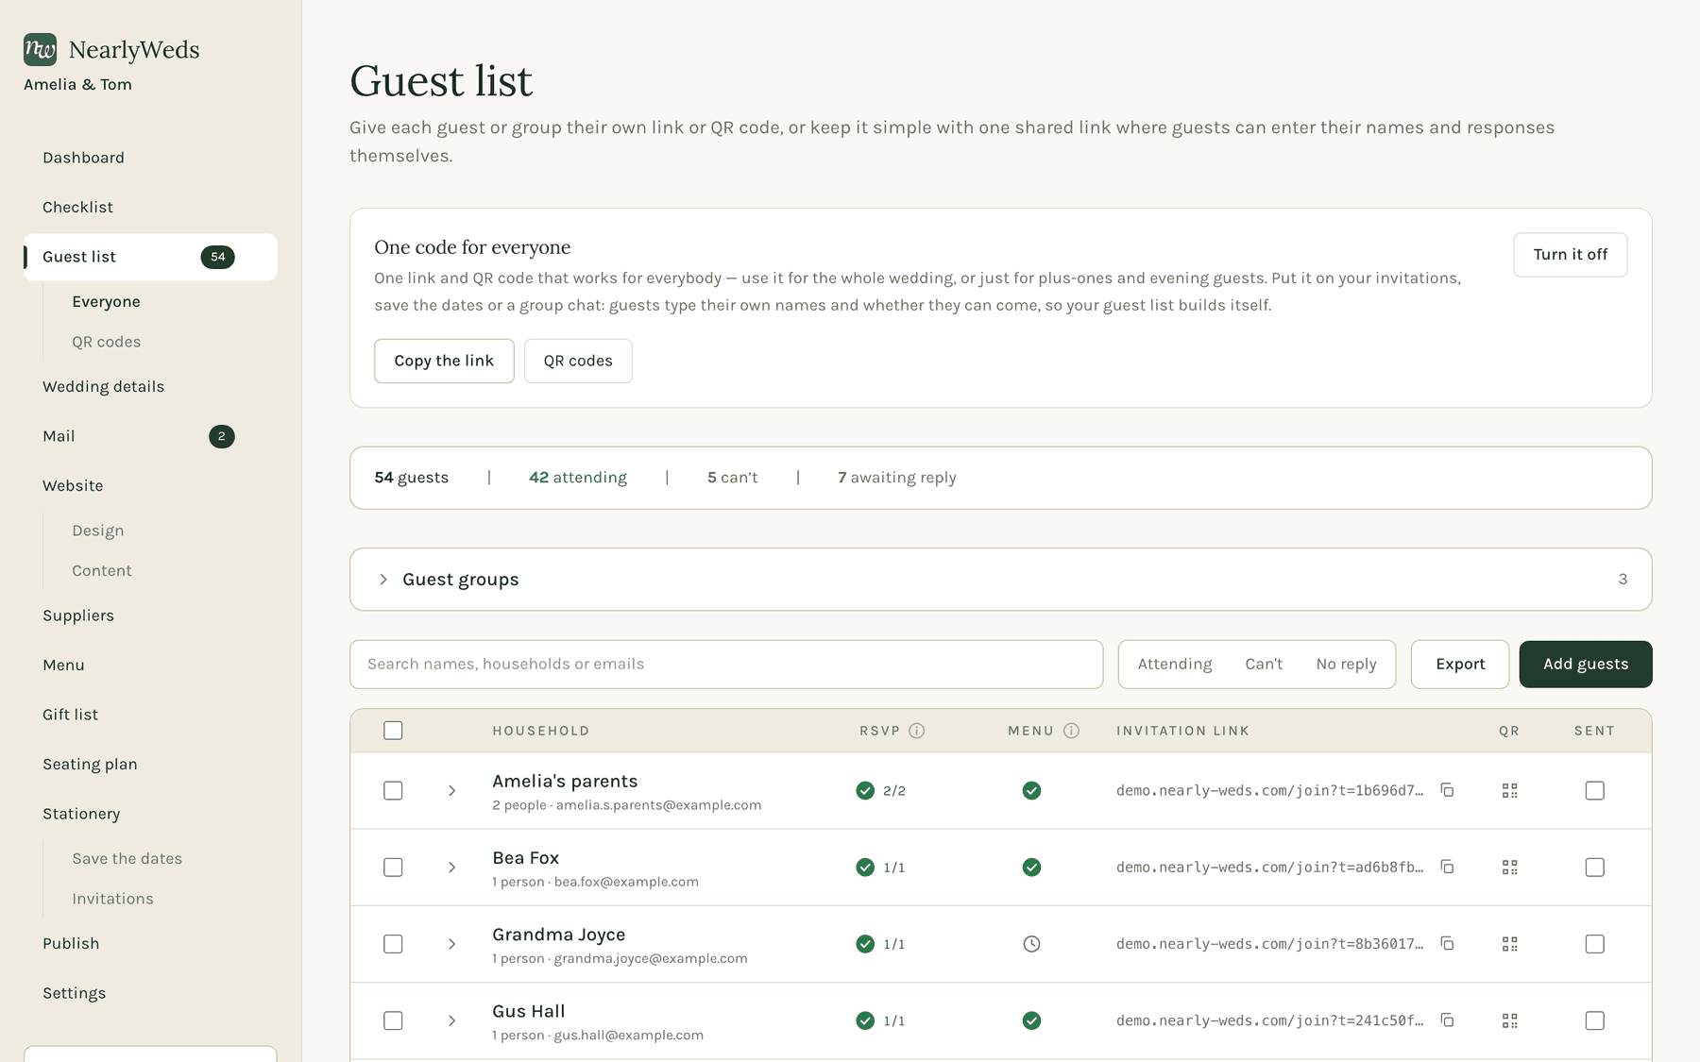Click Add guests button
1700x1062 pixels.
1586,664
